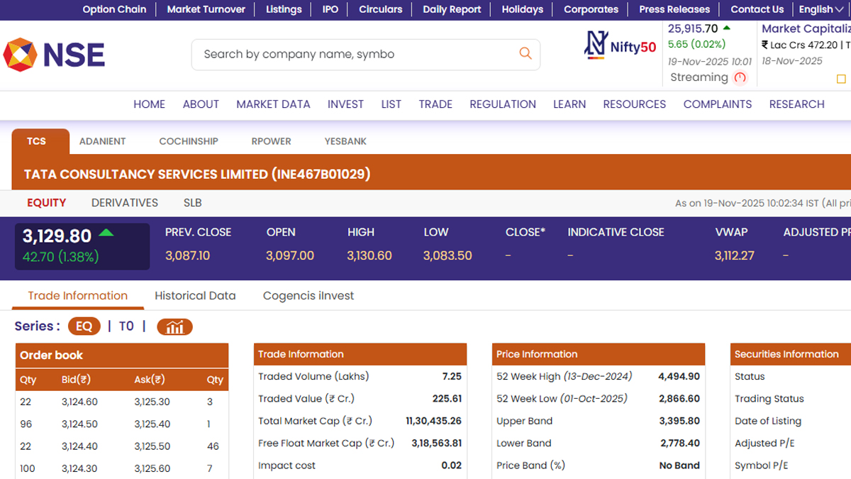Expand the RESOURCES menu
Viewport: 851px width, 479px height.
click(x=634, y=104)
